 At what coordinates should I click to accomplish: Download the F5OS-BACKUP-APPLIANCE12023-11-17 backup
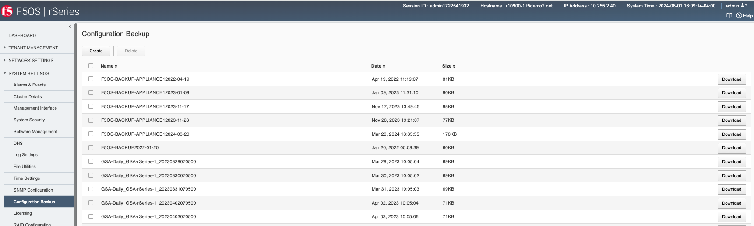(x=732, y=106)
